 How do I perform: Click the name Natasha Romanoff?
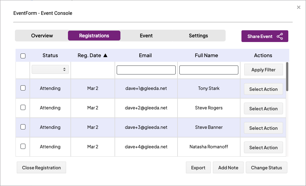click(209, 146)
